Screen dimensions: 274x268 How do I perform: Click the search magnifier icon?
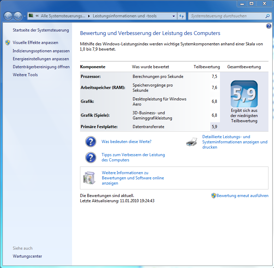tap(267, 16)
